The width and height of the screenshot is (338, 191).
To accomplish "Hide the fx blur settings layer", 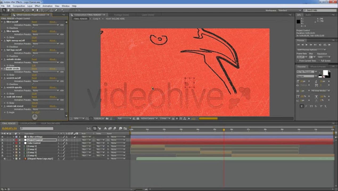I will [x=2, y=137].
